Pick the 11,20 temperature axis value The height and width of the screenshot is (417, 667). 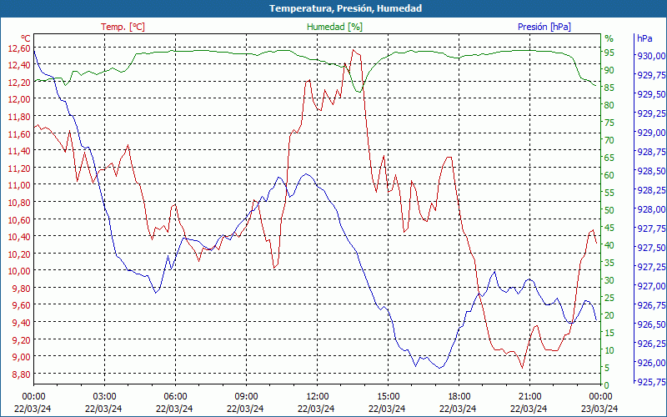tap(19, 168)
